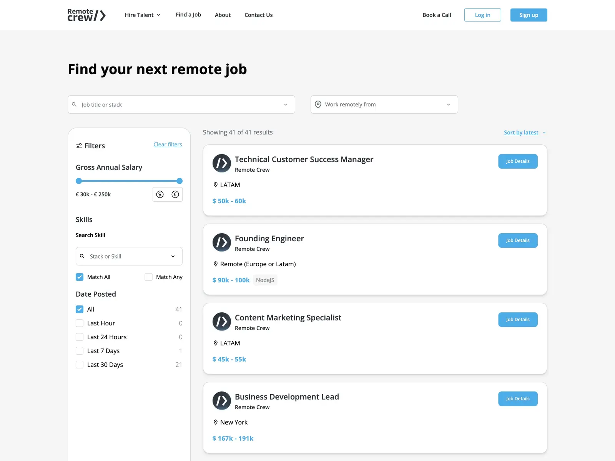Open the Remote Crew logo home link
This screenshot has height=461, width=615.
tap(86, 15)
